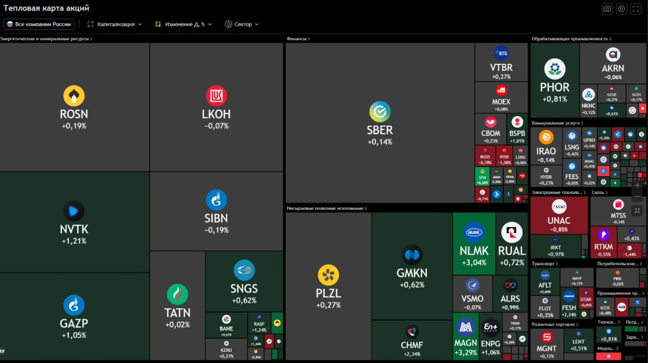This screenshot has width=648, height=363.
Task: Select the CBOM stock tile
Action: pos(491,129)
